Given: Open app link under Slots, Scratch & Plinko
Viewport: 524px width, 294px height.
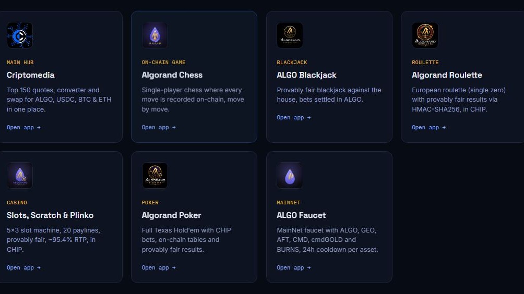Looking at the screenshot, I should click(x=23, y=267).
